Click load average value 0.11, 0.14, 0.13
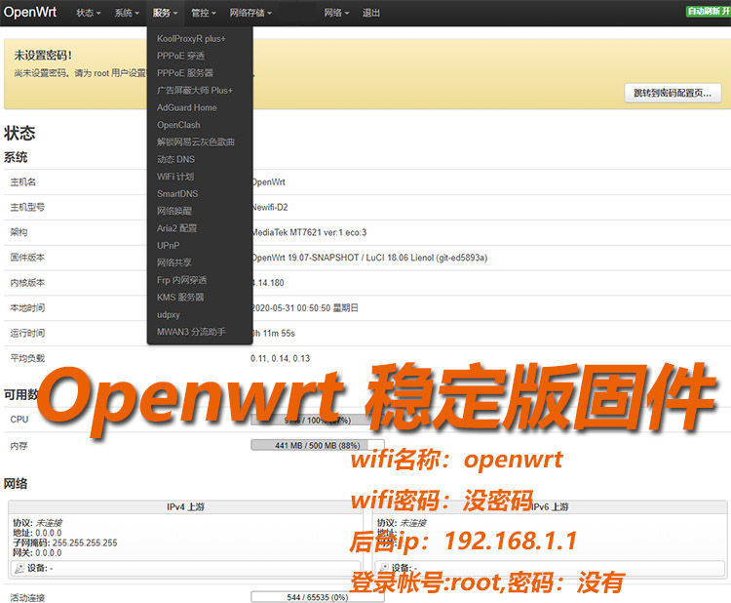 point(280,358)
